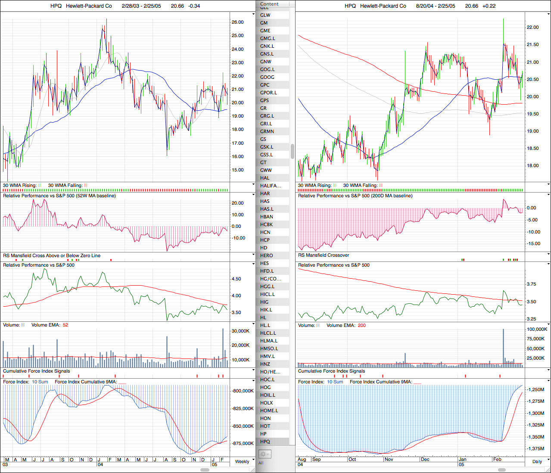This screenshot has height=473, width=551.
Task: Select GOOG in the symbol list
Action: (x=267, y=77)
